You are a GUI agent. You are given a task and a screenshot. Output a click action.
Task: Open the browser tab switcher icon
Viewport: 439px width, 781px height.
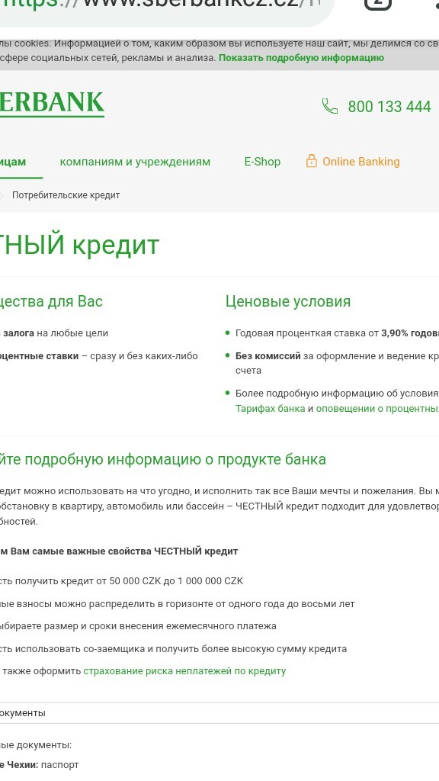[x=378, y=4]
